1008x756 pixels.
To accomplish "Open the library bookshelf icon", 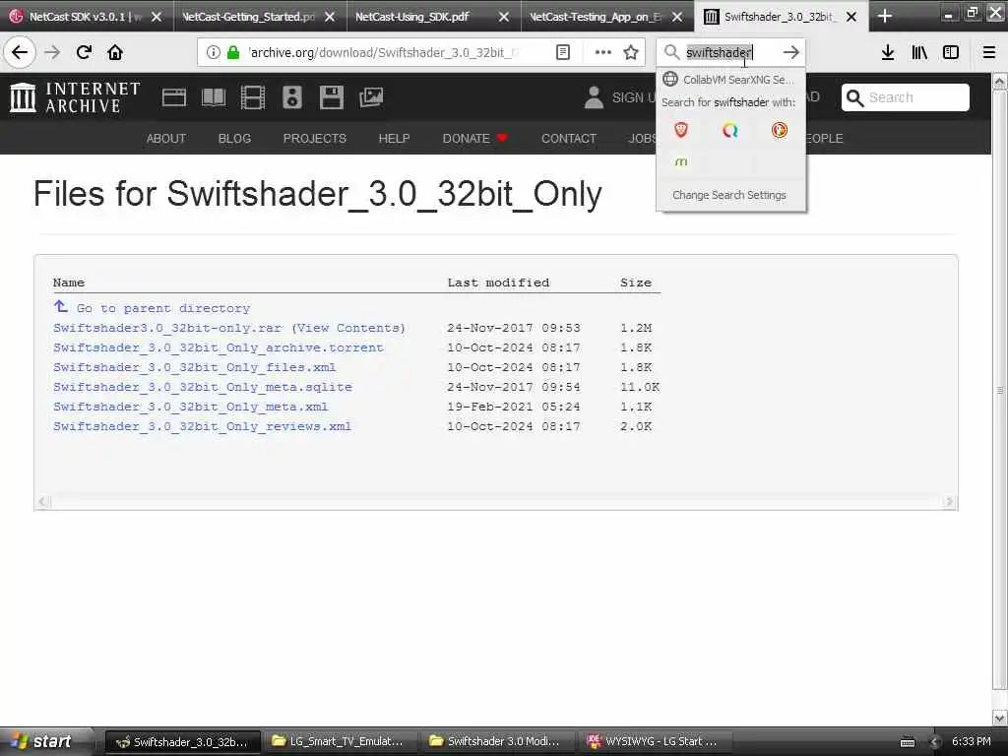I will coord(919,52).
